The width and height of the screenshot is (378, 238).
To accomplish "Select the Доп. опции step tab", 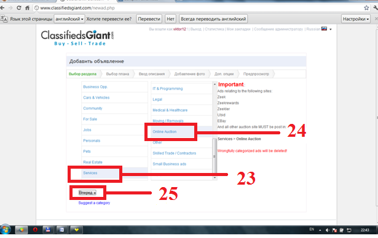I will 224,74.
